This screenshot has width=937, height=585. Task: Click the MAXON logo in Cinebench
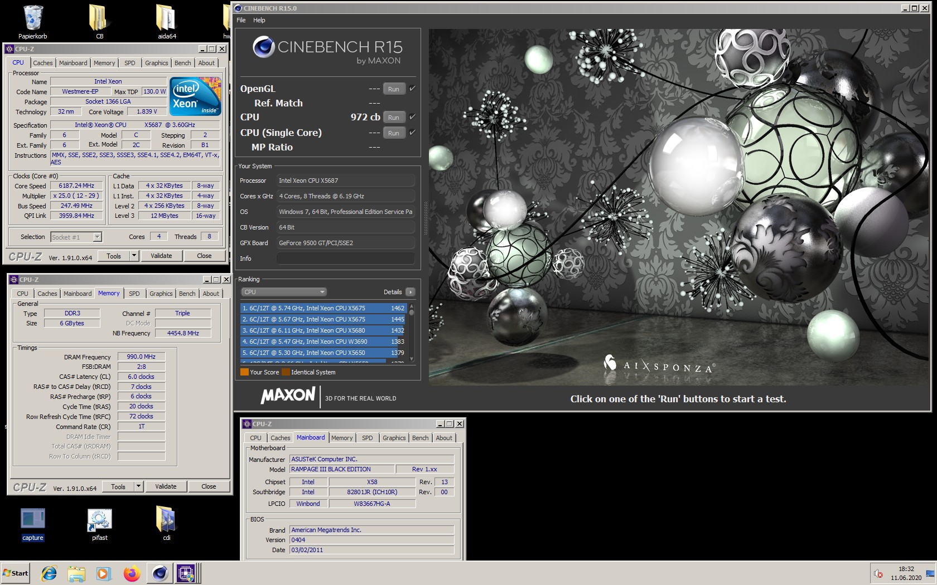(288, 396)
